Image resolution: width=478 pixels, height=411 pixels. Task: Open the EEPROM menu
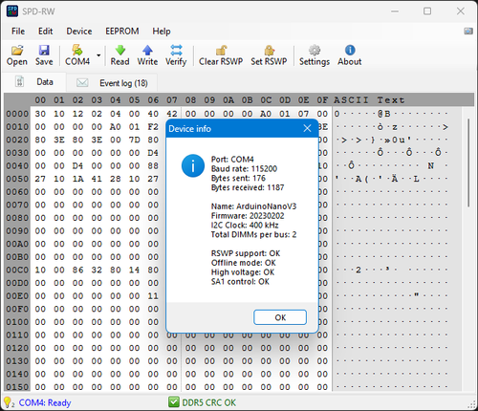[x=122, y=32]
